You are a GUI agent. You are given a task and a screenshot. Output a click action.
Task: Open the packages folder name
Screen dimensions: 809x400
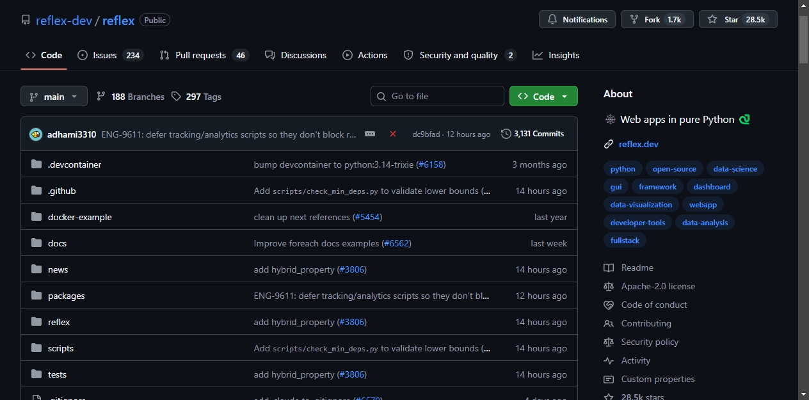tap(67, 296)
